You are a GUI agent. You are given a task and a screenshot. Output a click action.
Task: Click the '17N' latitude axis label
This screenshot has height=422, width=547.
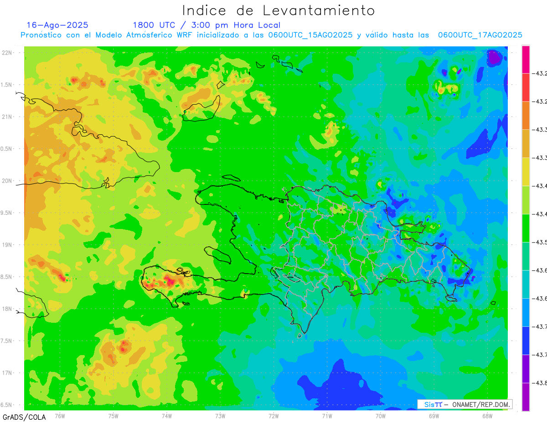click(8, 373)
